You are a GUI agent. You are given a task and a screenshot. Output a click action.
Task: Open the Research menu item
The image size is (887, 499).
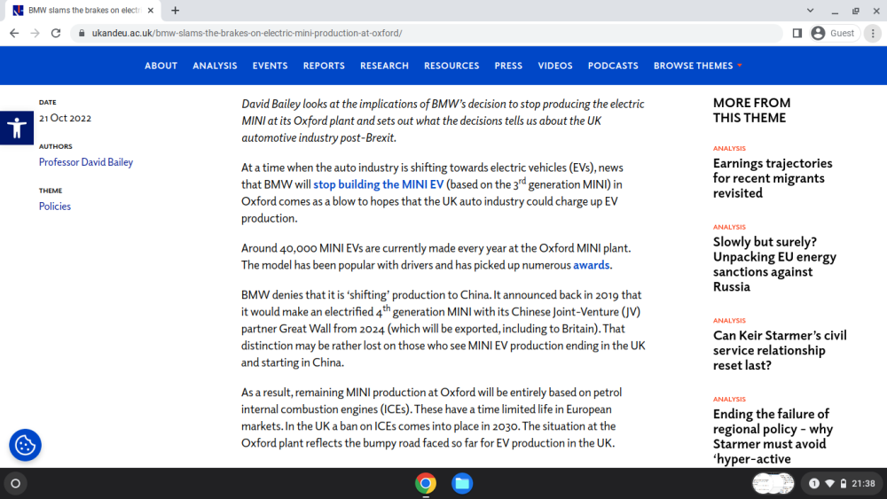384,66
